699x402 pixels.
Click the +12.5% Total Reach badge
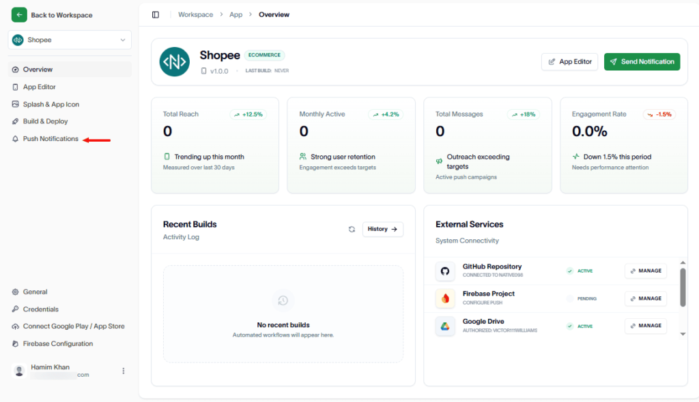pyautogui.click(x=248, y=114)
